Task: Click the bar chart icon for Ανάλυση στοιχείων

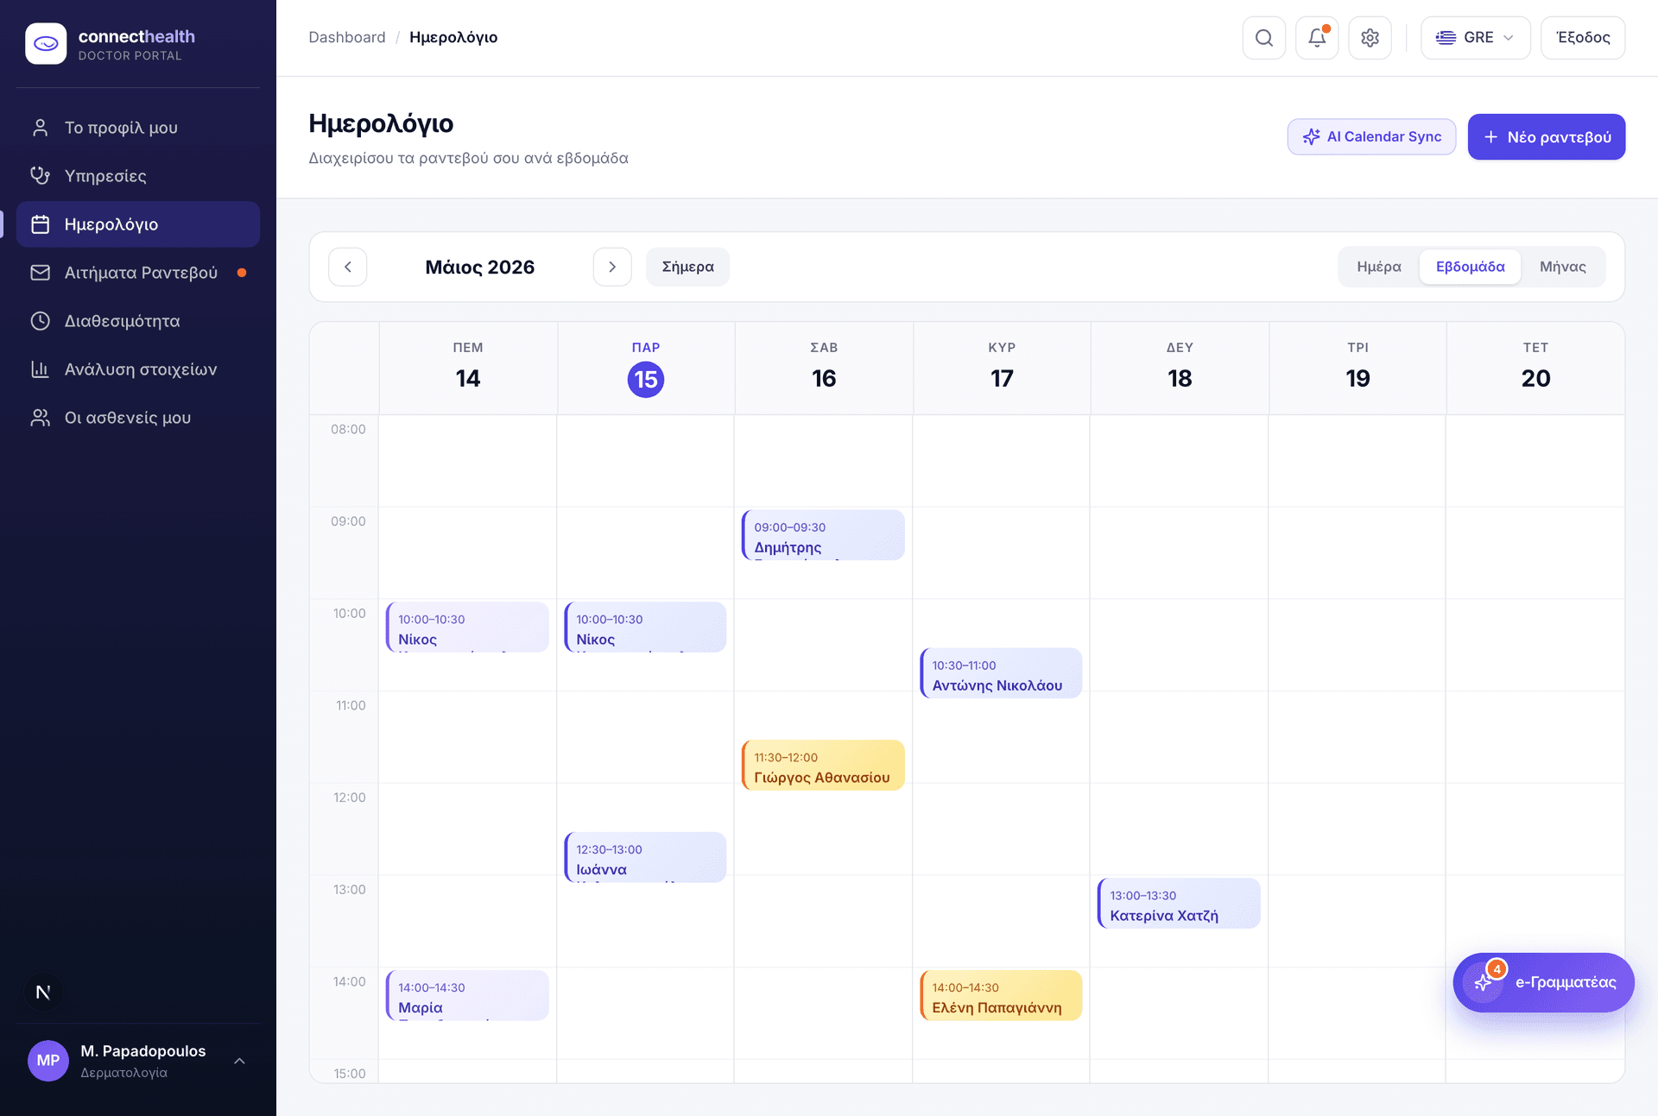Action: point(41,369)
